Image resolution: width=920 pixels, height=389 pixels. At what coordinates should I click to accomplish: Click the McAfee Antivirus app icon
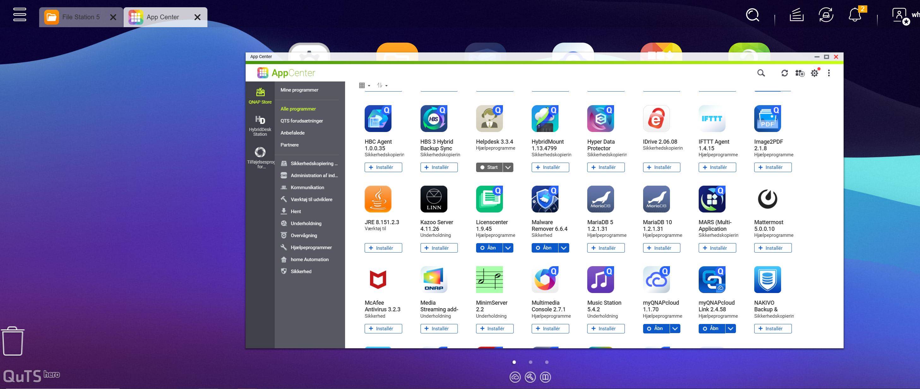(x=378, y=280)
